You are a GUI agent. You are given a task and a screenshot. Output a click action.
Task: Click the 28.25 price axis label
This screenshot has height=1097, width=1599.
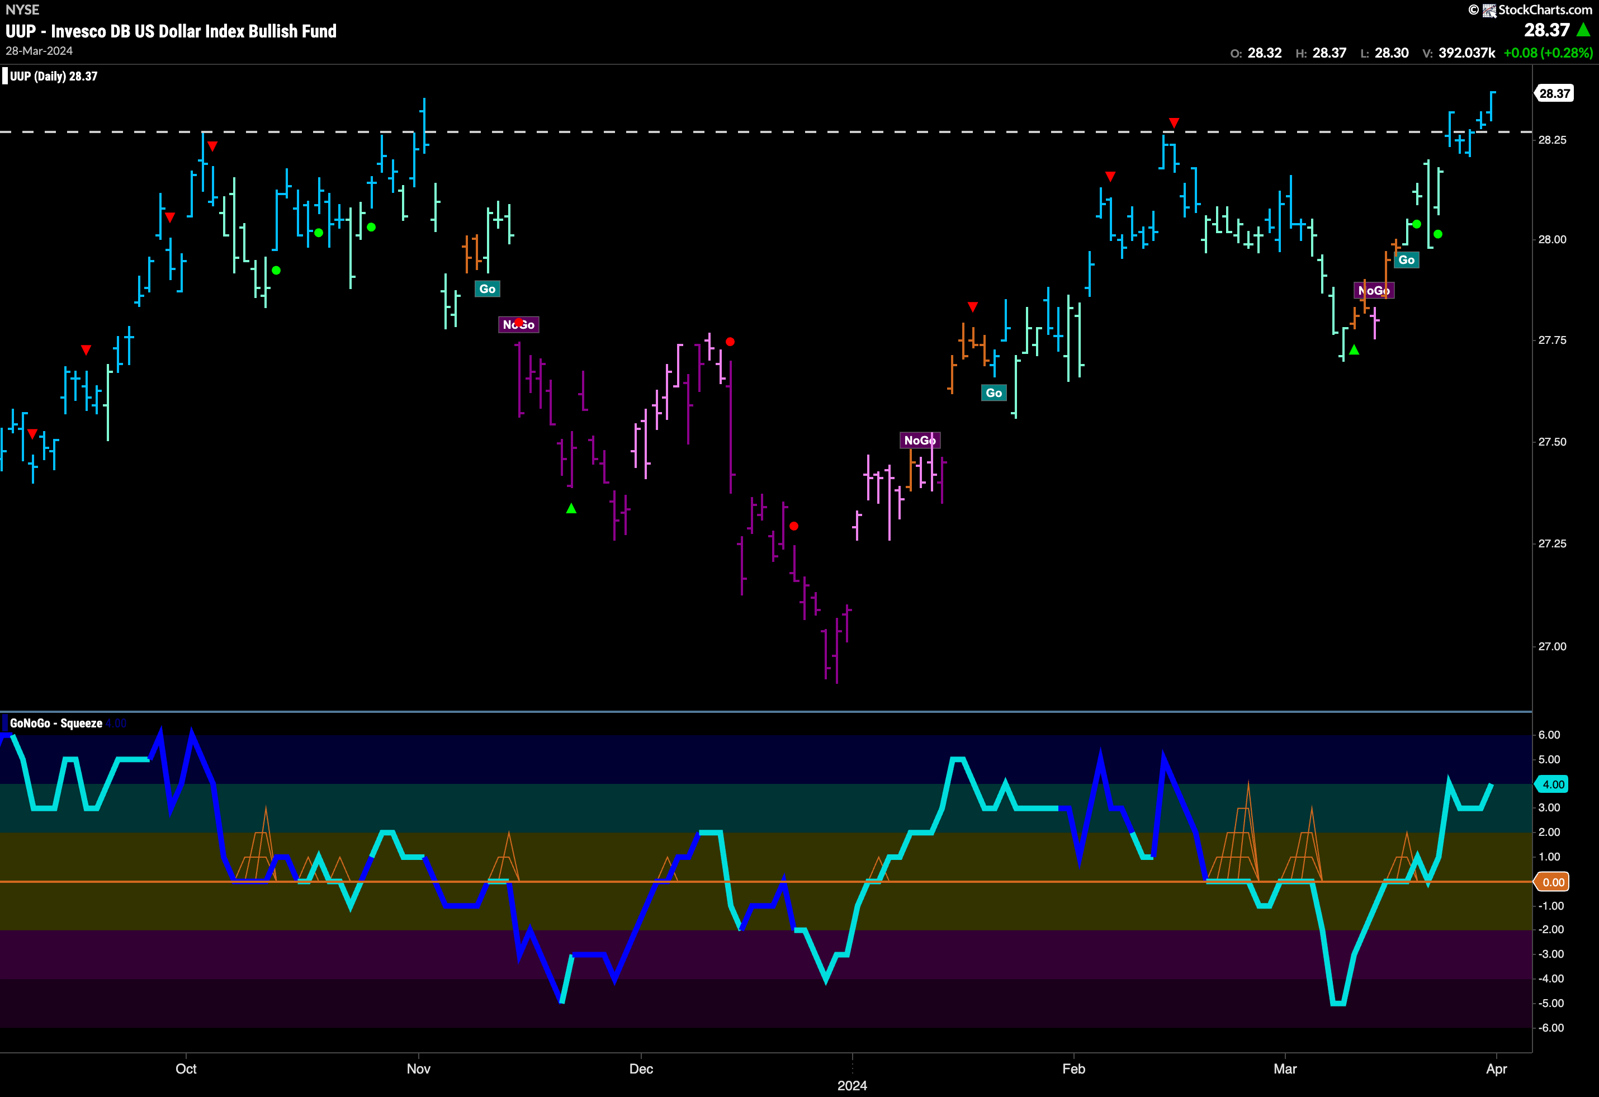pos(1552,140)
